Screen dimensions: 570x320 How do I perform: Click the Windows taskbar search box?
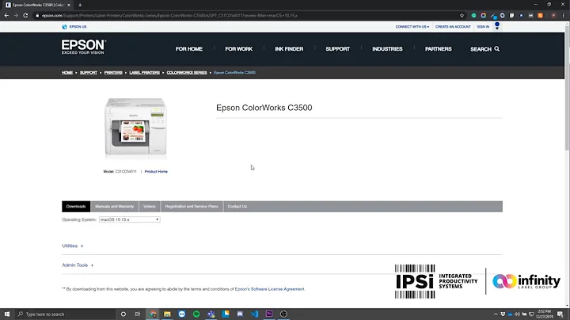tap(66, 314)
